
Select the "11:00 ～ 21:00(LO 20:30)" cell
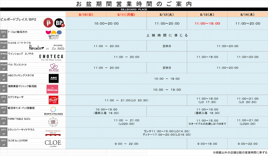pos(126,100)
